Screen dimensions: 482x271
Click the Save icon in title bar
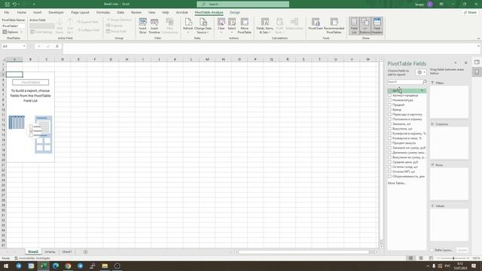click(x=7, y=4)
